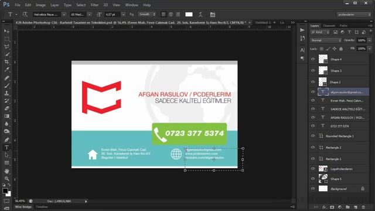Select the Eraser tool
Image resolution: width=375 pixels, height=211 pixels.
pos(6,108)
